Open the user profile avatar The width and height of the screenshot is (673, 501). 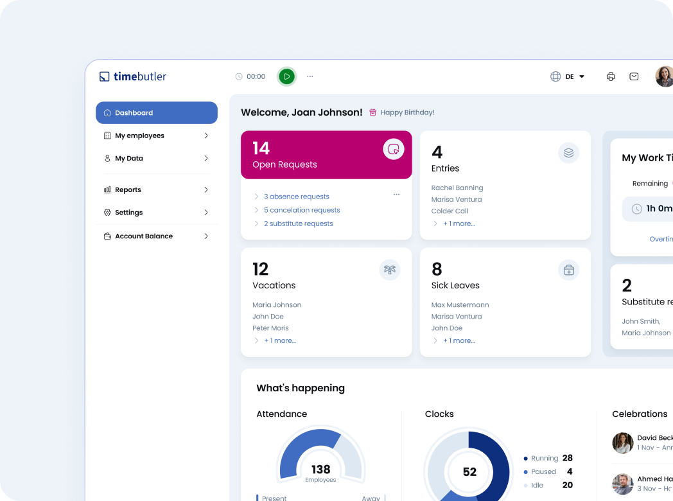click(664, 76)
